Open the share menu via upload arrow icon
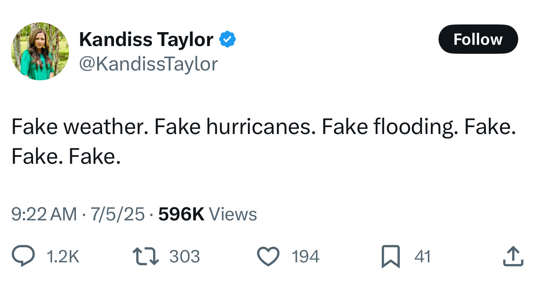 pyautogui.click(x=513, y=257)
